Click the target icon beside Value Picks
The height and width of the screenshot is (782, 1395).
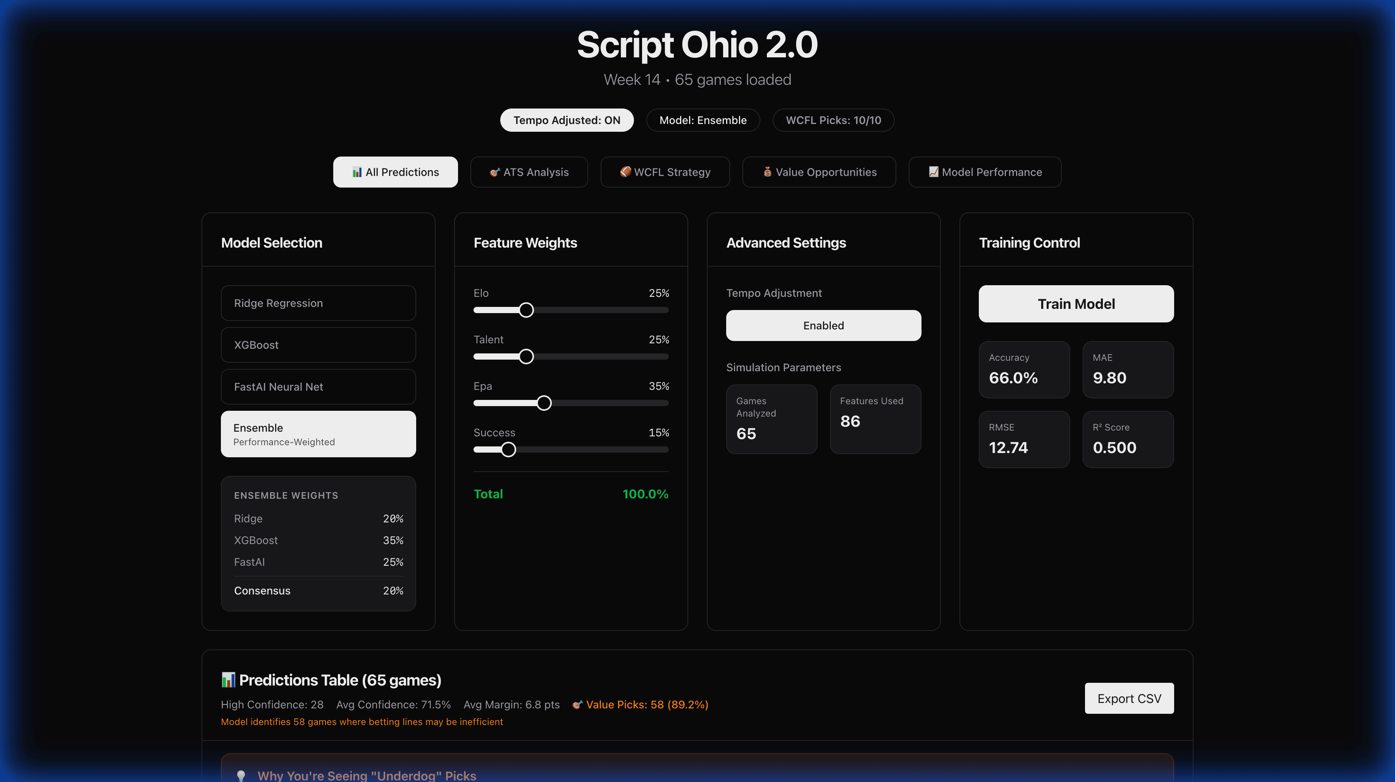point(577,704)
